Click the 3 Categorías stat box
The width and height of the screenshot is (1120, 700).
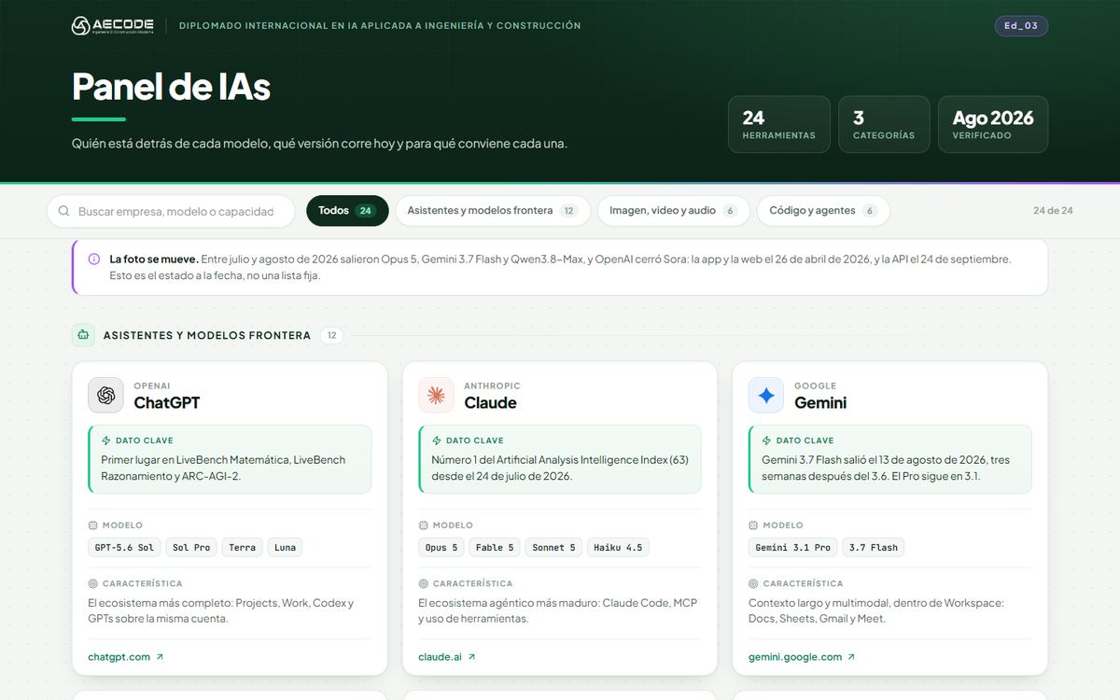click(884, 124)
